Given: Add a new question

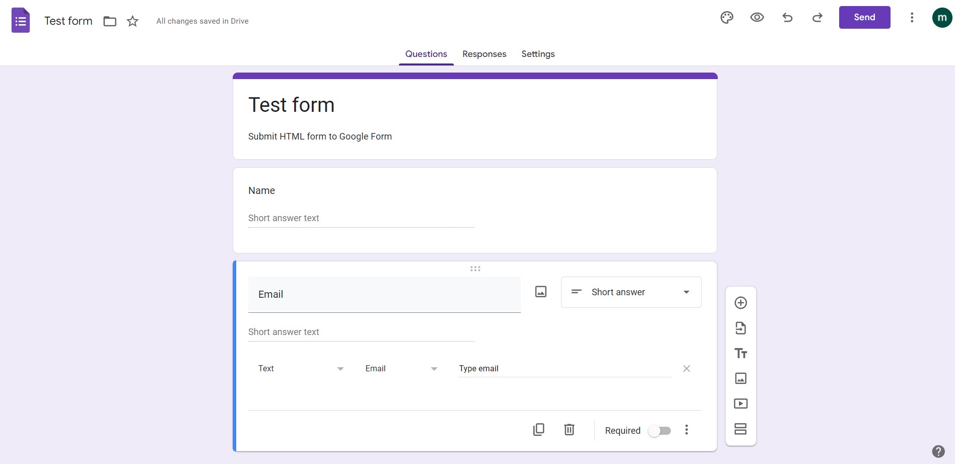Looking at the screenshot, I should coord(740,302).
